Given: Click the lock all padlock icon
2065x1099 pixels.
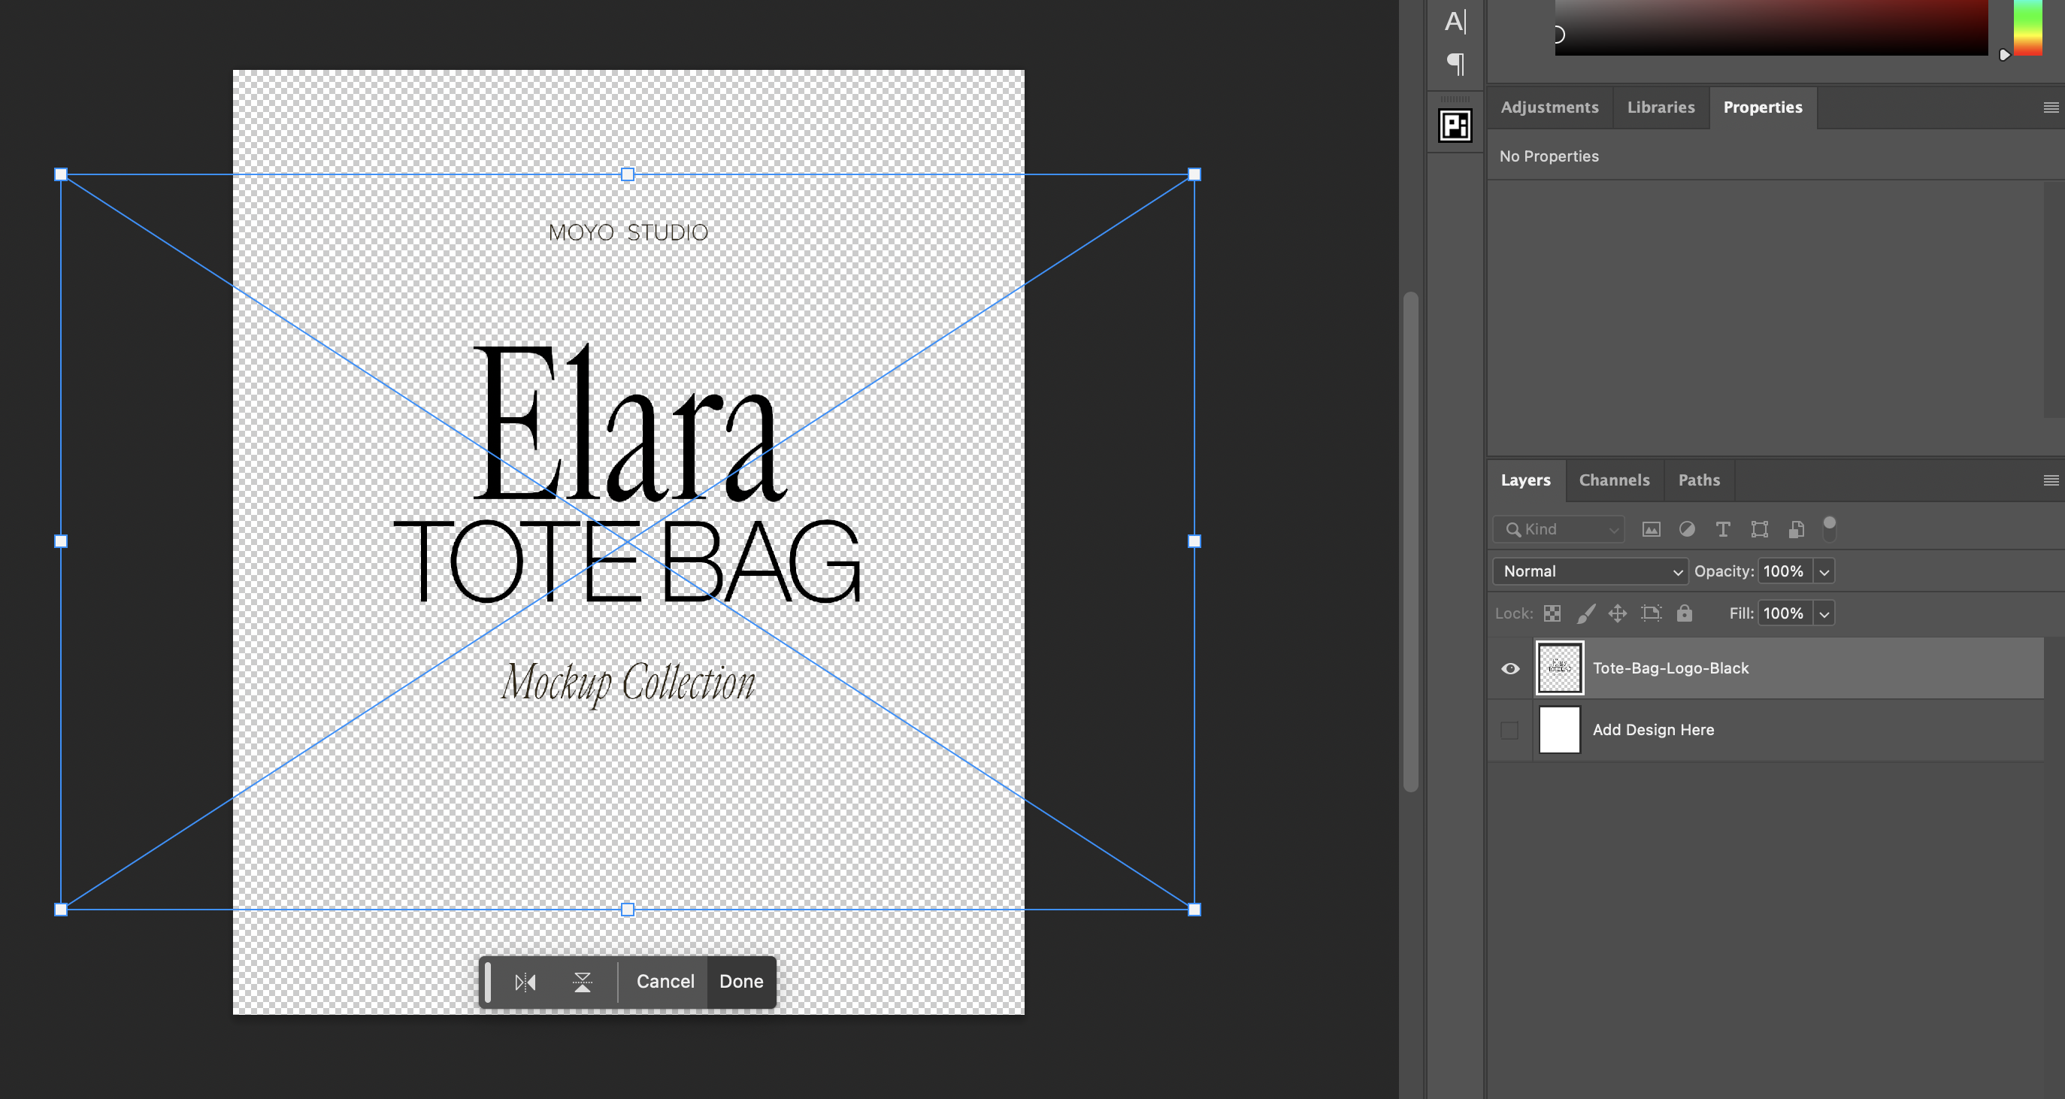Looking at the screenshot, I should click(x=1684, y=613).
